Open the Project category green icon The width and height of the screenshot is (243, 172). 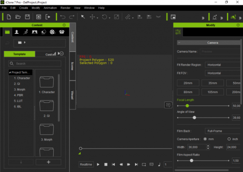(7, 32)
